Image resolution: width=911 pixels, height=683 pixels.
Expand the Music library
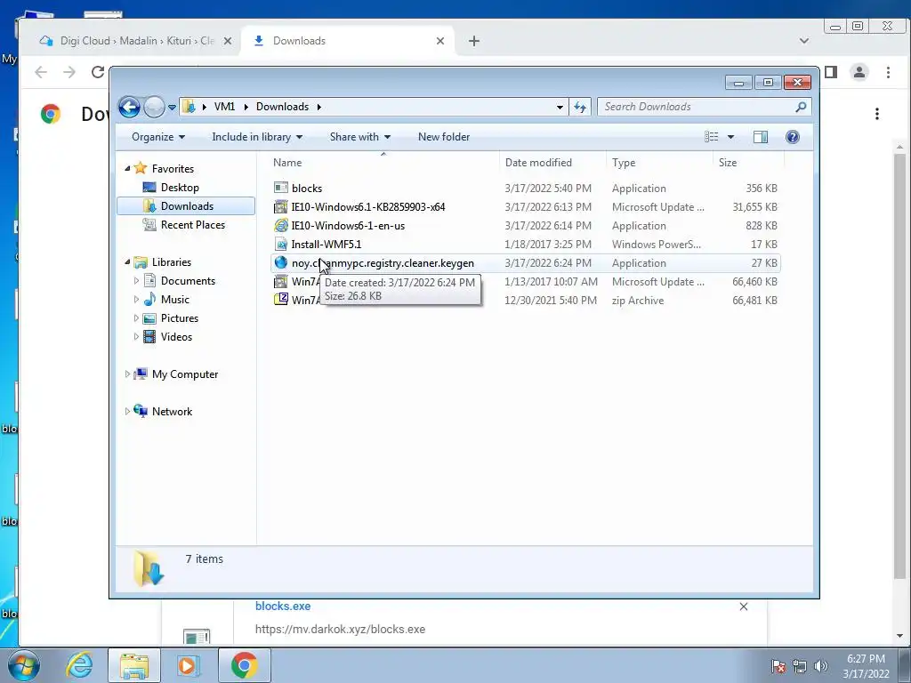(136, 300)
